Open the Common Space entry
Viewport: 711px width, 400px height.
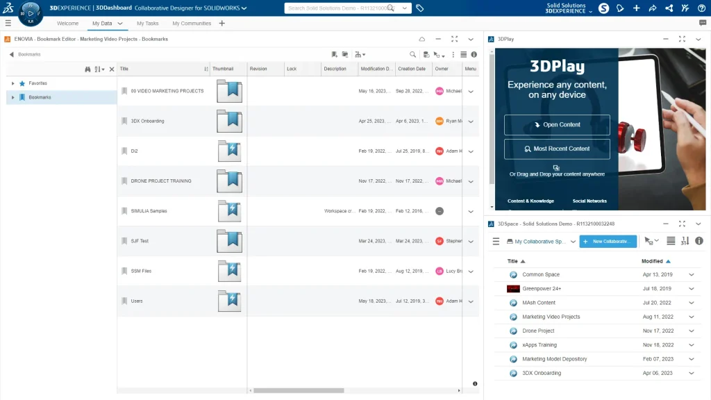click(x=540, y=275)
